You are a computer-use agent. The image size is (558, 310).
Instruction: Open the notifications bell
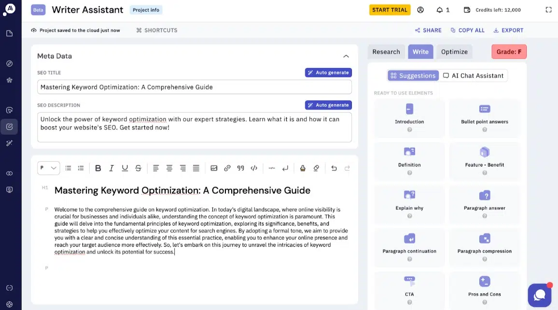click(x=442, y=10)
